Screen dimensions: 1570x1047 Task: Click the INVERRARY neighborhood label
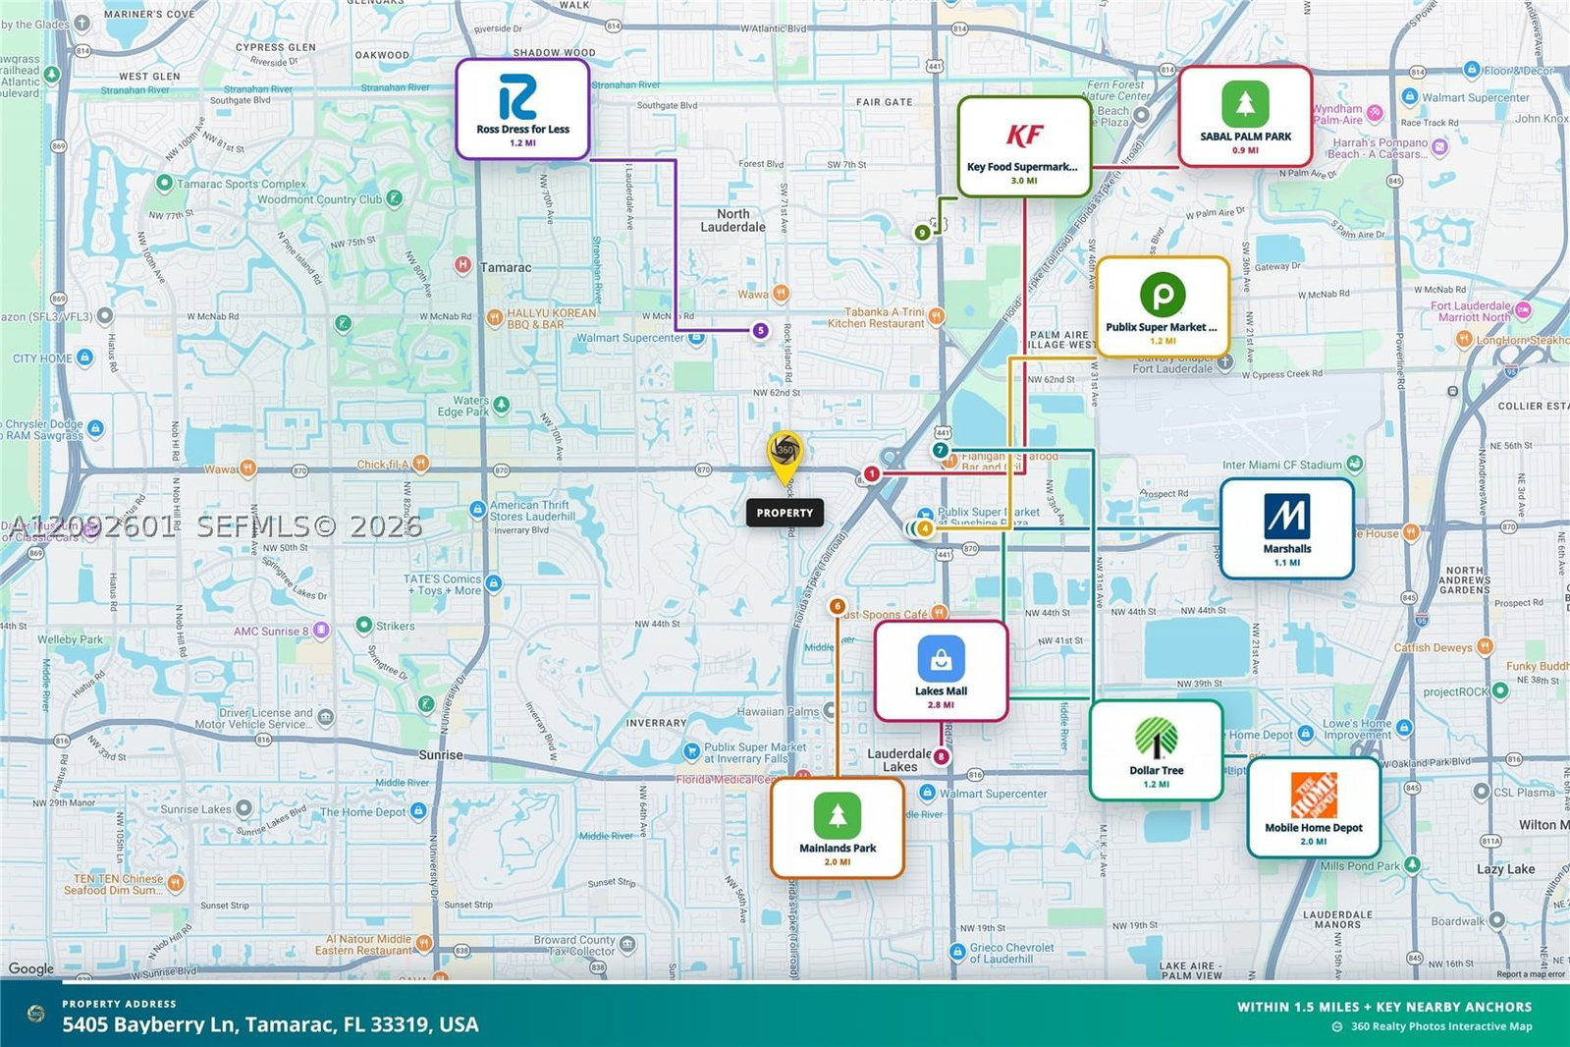click(x=657, y=723)
